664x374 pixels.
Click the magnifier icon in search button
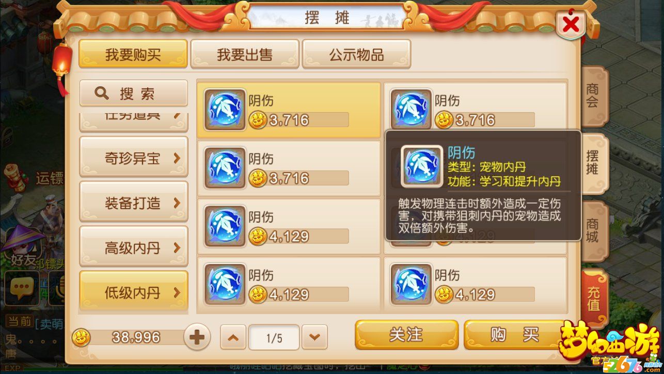(102, 93)
